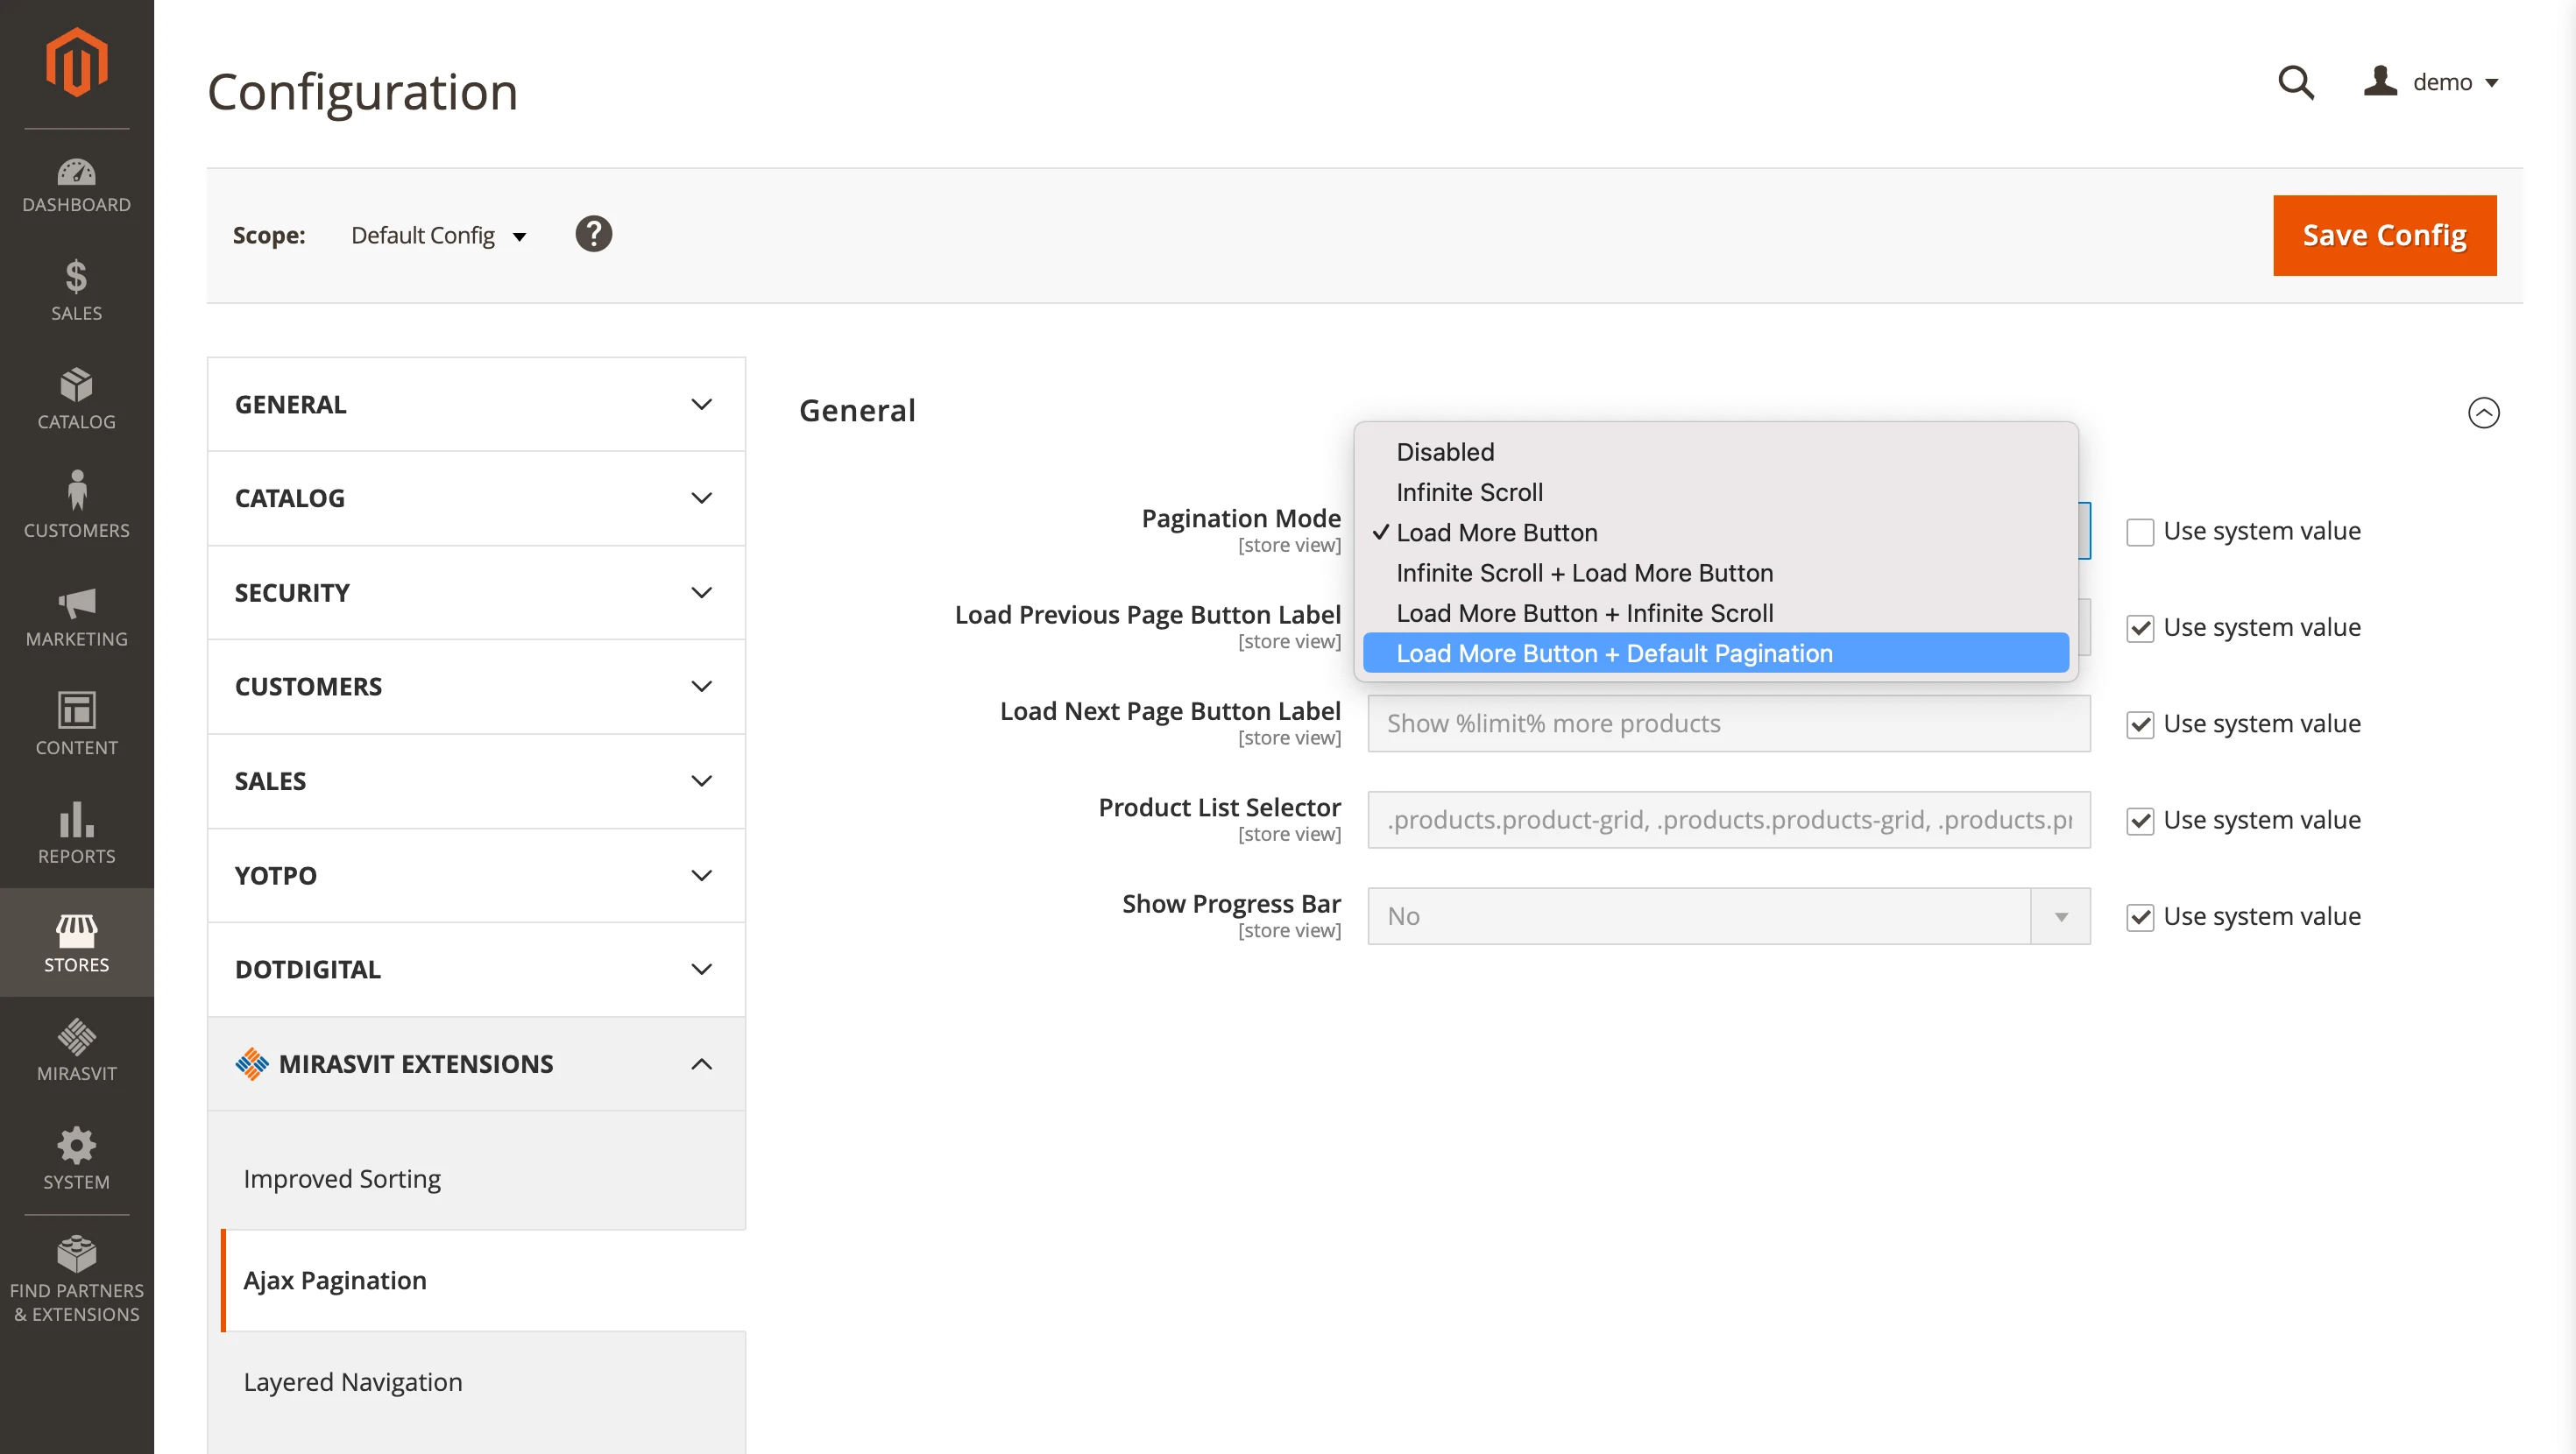This screenshot has height=1454, width=2576.
Task: Click the magnifier search icon
Action: 2295,82
